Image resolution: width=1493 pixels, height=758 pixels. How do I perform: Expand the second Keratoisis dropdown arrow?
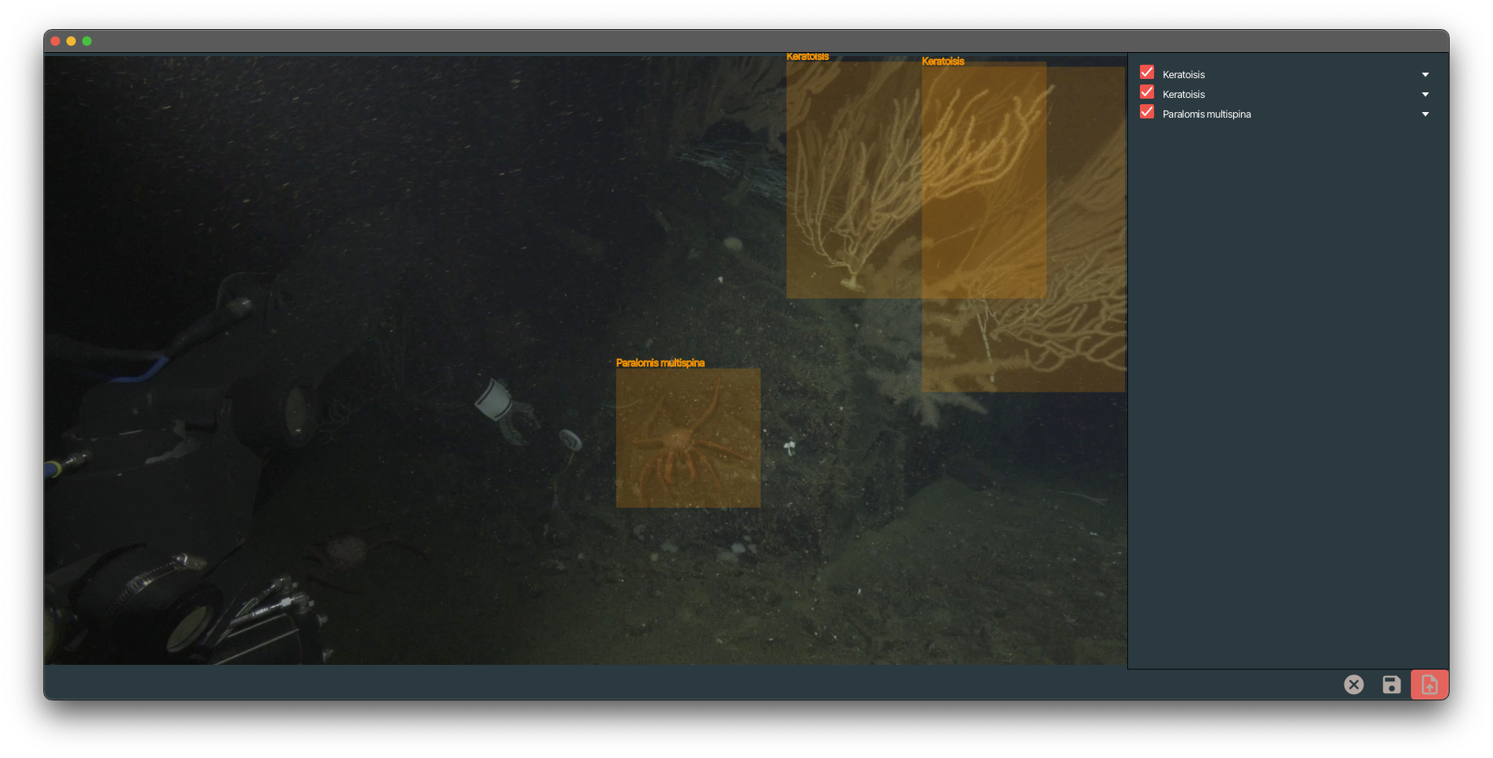tap(1425, 94)
